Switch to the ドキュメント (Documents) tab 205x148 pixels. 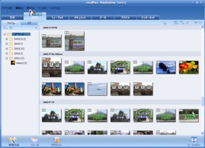80,17
